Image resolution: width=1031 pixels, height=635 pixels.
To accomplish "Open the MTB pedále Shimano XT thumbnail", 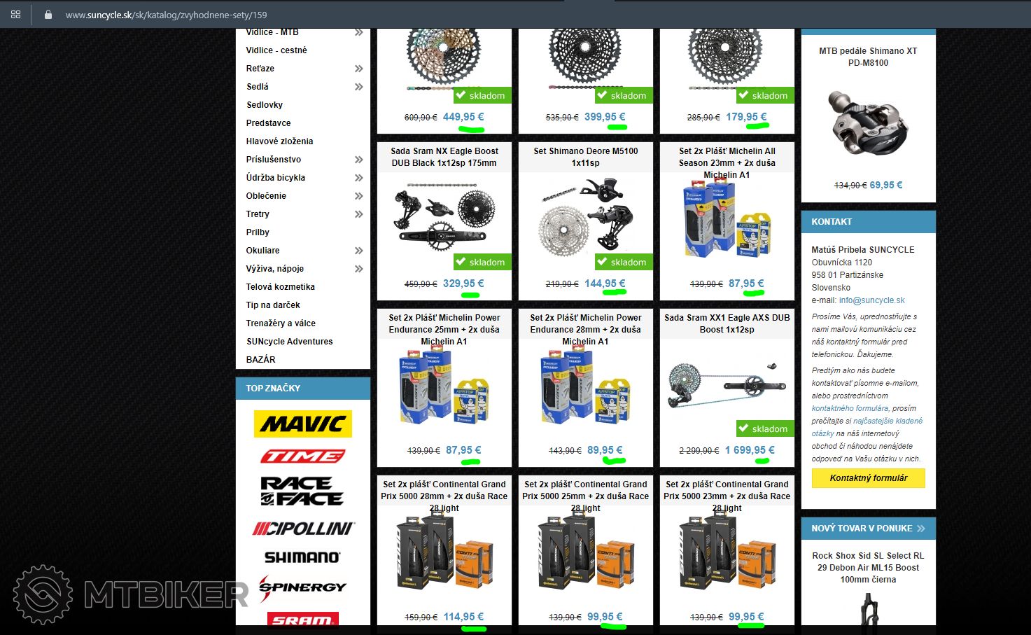I will (x=868, y=123).
